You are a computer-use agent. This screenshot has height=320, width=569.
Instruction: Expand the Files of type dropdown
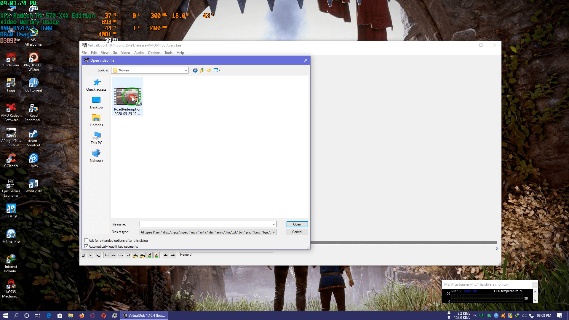274,232
